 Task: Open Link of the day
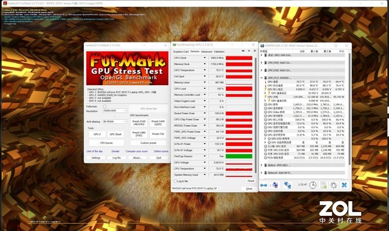click(x=95, y=151)
